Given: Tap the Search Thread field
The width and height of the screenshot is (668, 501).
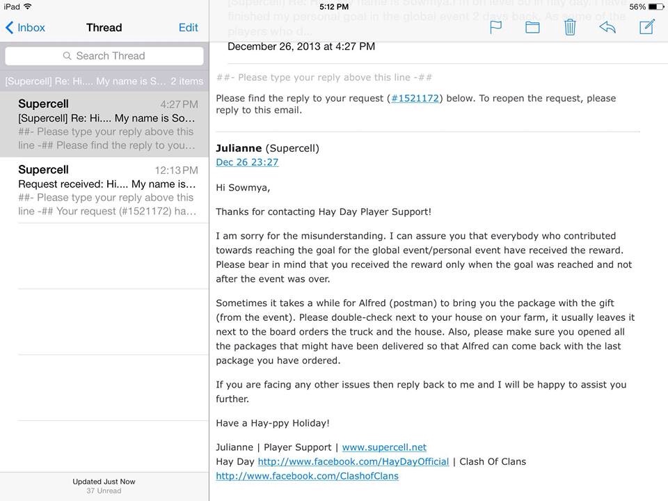Looking at the screenshot, I should pyautogui.click(x=104, y=56).
